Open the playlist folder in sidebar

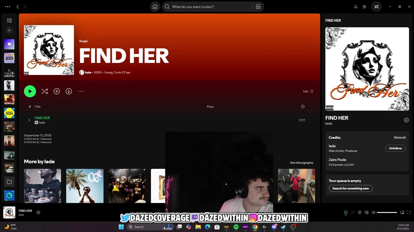(x=9, y=182)
